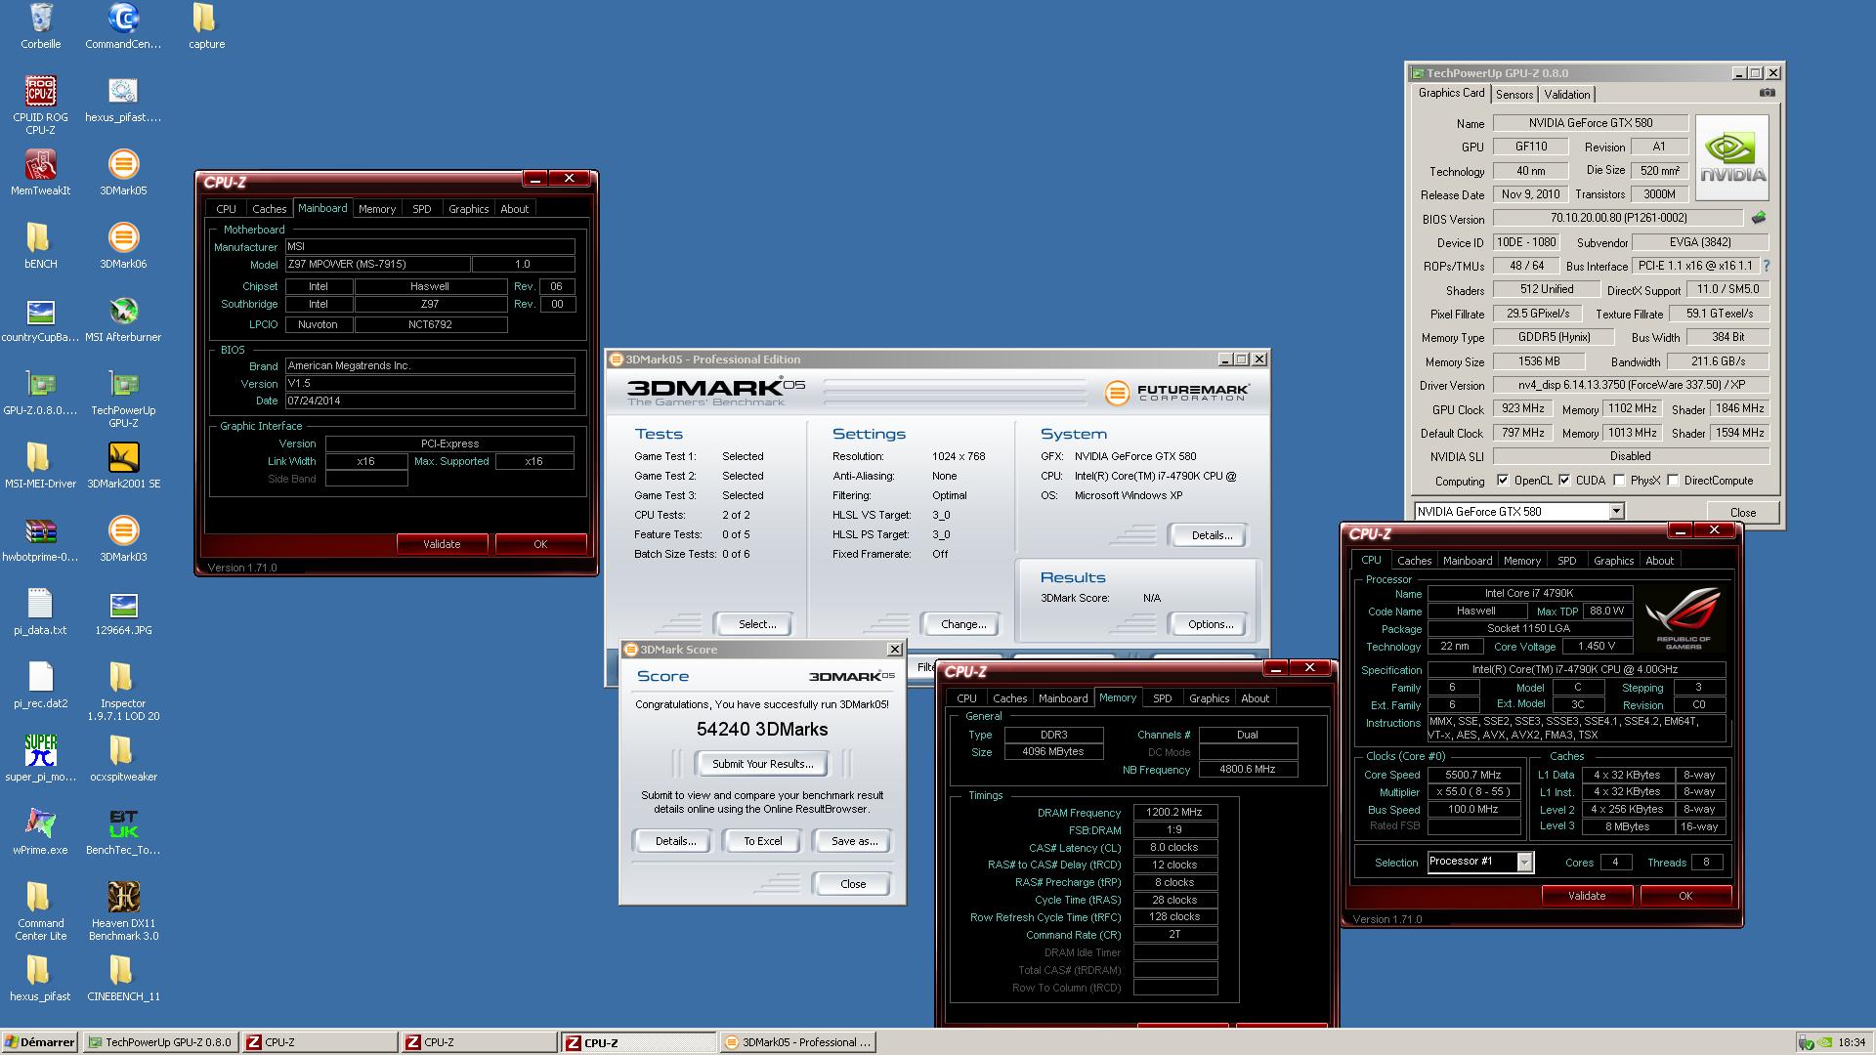Launch super_pi_mod desktop icon
This screenshot has width=1876, height=1055.
coord(41,751)
